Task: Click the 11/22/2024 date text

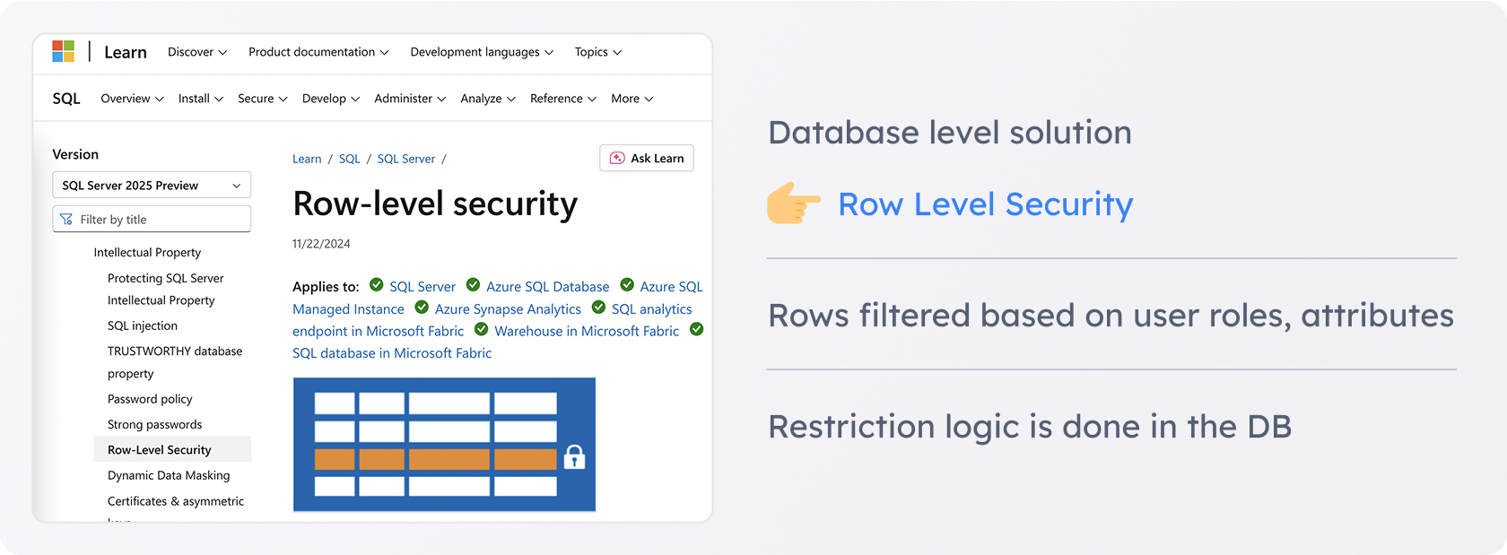Action: [321, 244]
